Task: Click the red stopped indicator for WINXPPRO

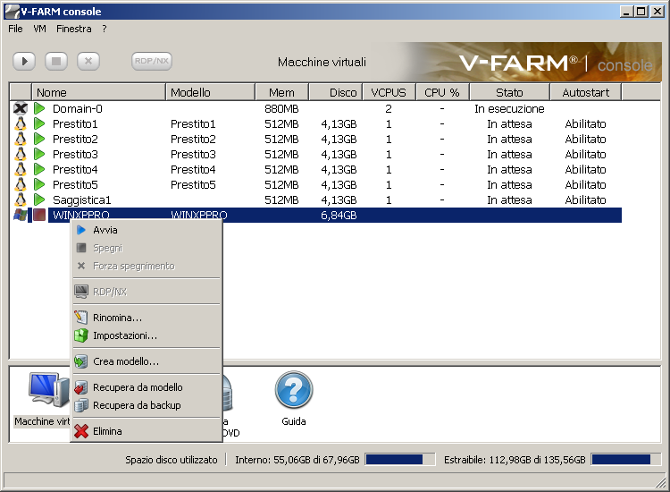Action: (39, 216)
